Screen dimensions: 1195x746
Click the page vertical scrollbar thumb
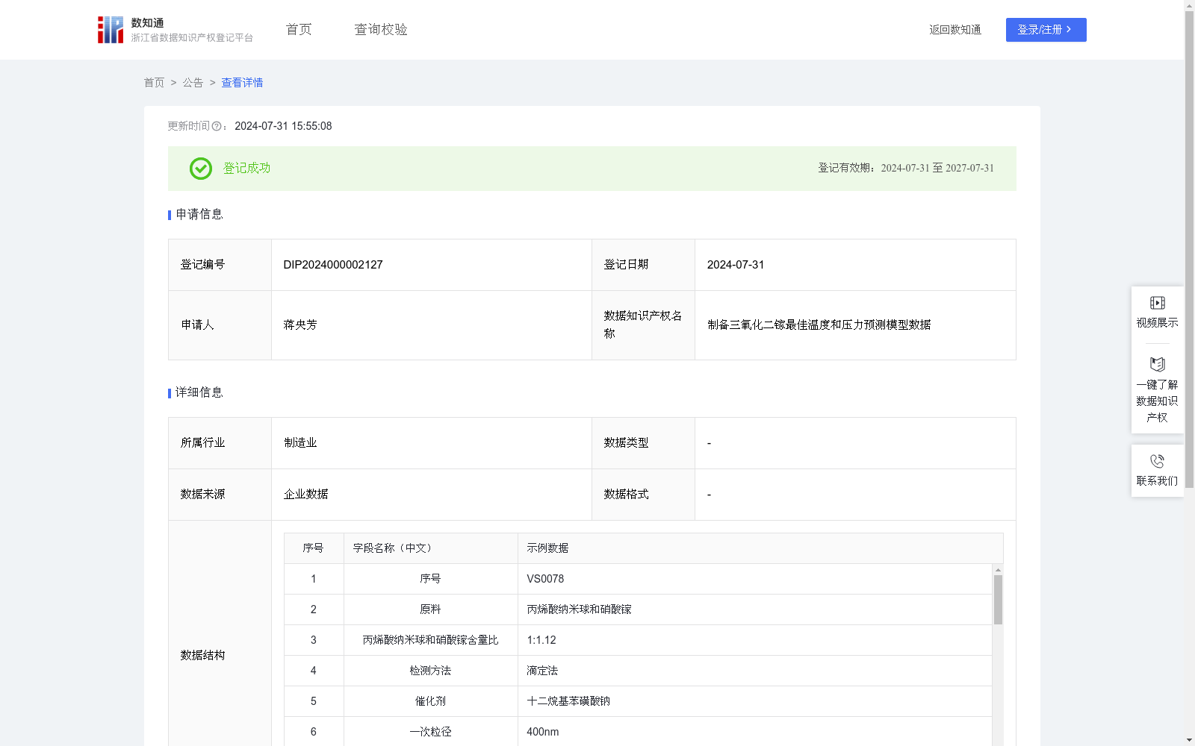click(1189, 250)
